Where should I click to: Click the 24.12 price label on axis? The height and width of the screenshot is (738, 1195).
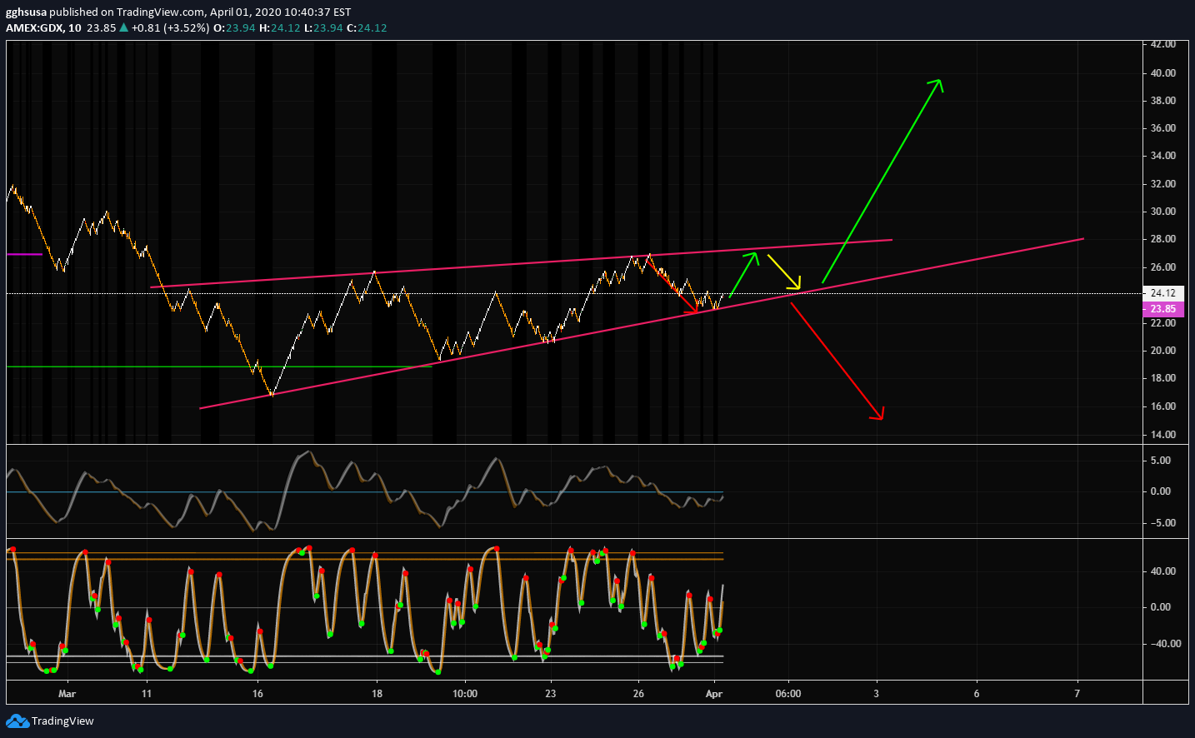pyautogui.click(x=1163, y=293)
